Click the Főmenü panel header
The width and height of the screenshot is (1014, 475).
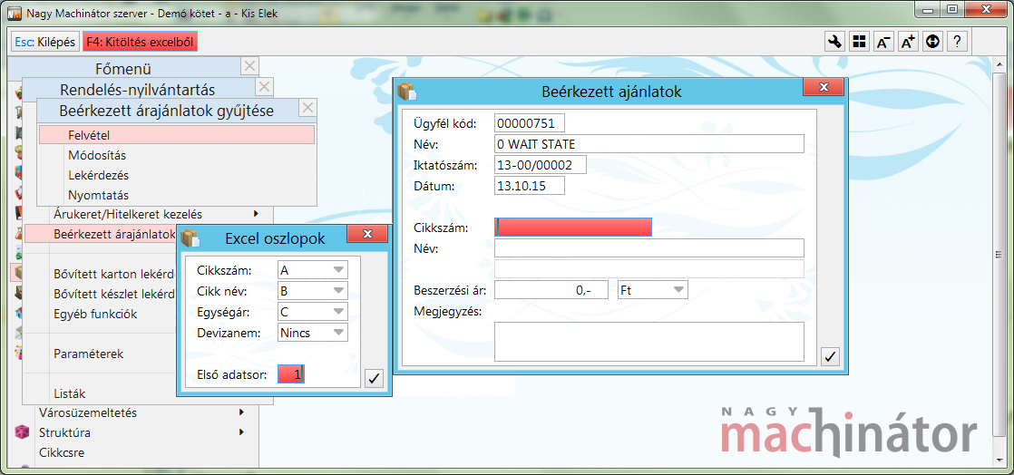pyautogui.click(x=122, y=68)
